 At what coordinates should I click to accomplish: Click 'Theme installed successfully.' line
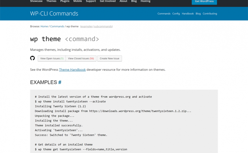59,125
